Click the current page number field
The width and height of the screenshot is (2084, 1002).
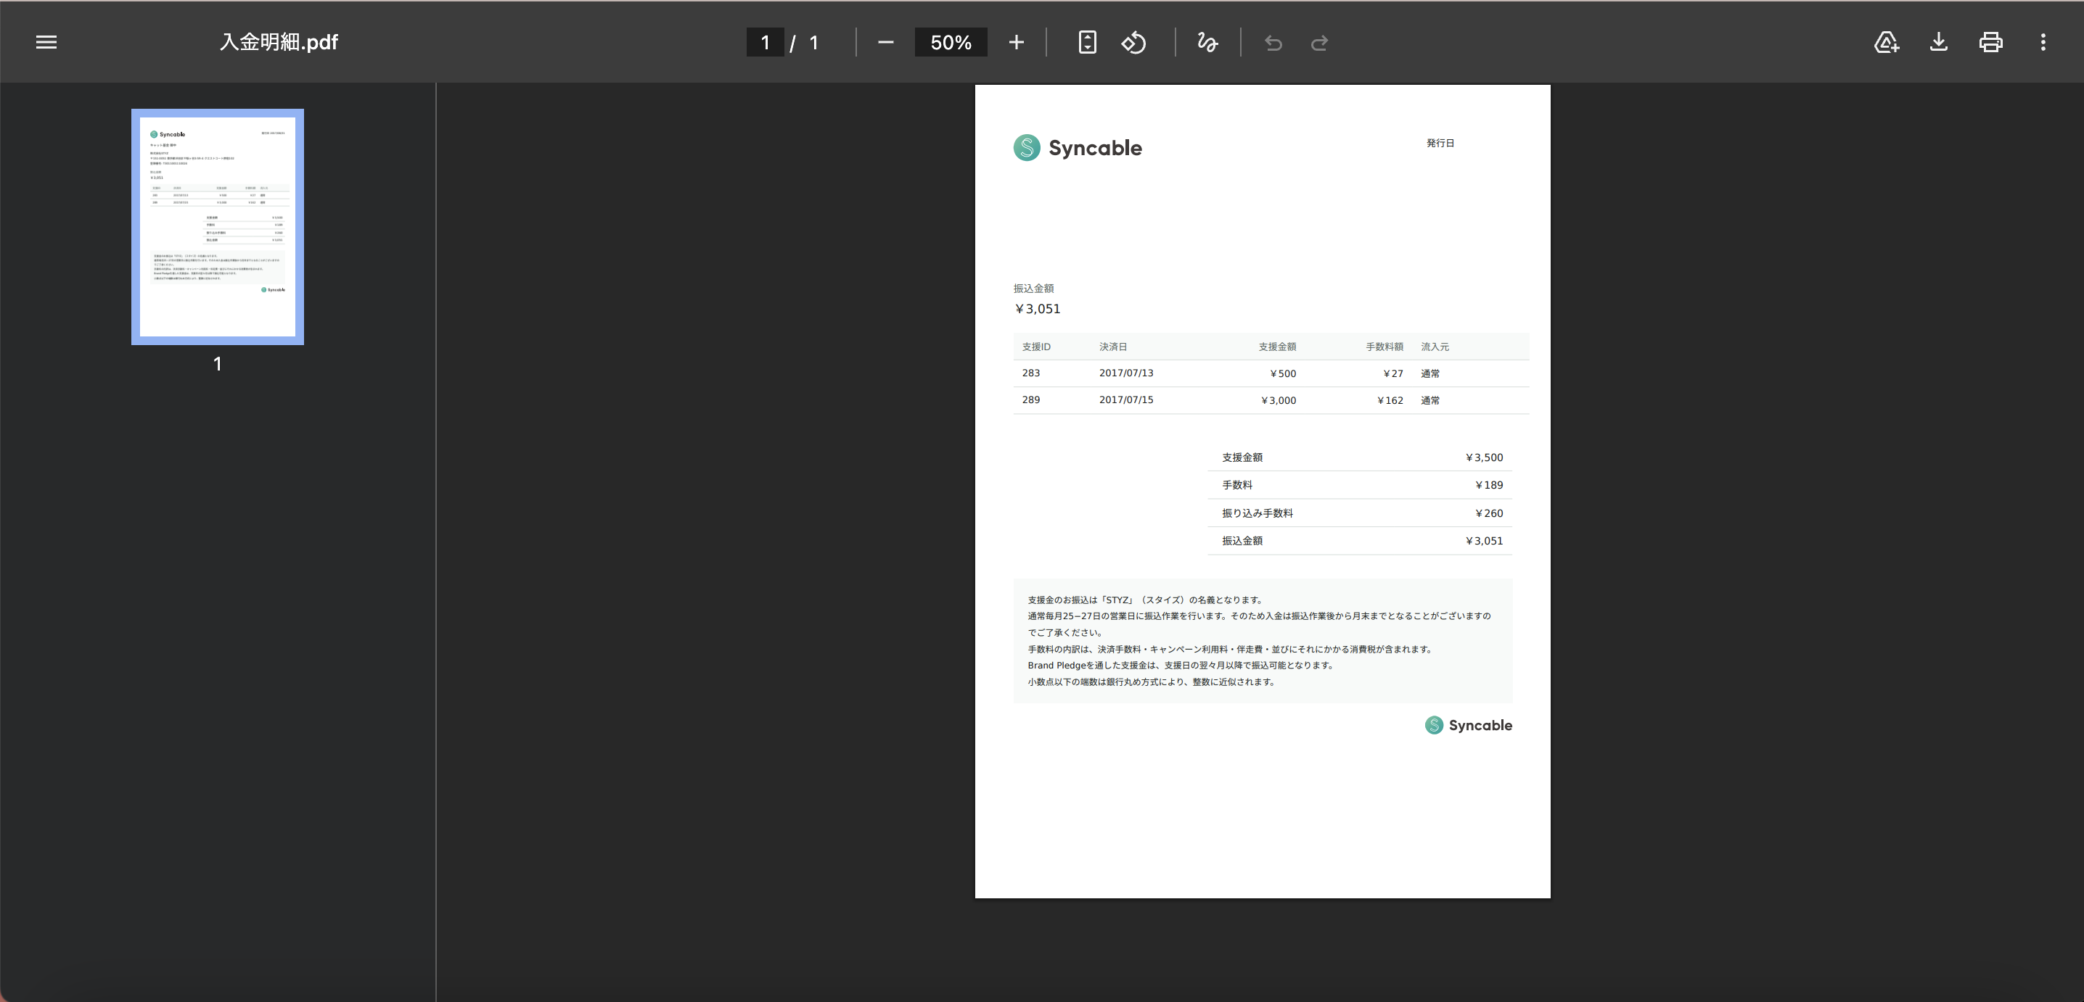(765, 42)
